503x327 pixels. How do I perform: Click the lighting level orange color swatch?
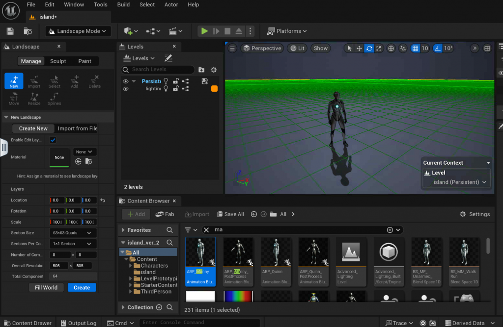214,89
